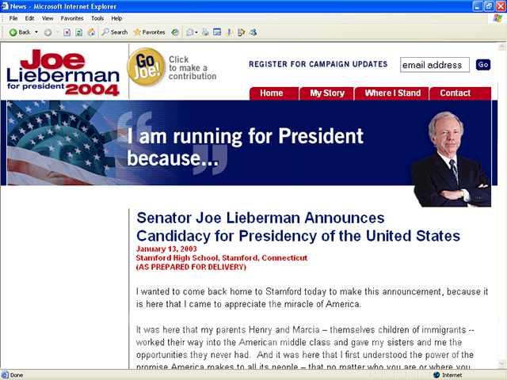Open the Search toolbar button
The image size is (507, 380).
[114, 32]
